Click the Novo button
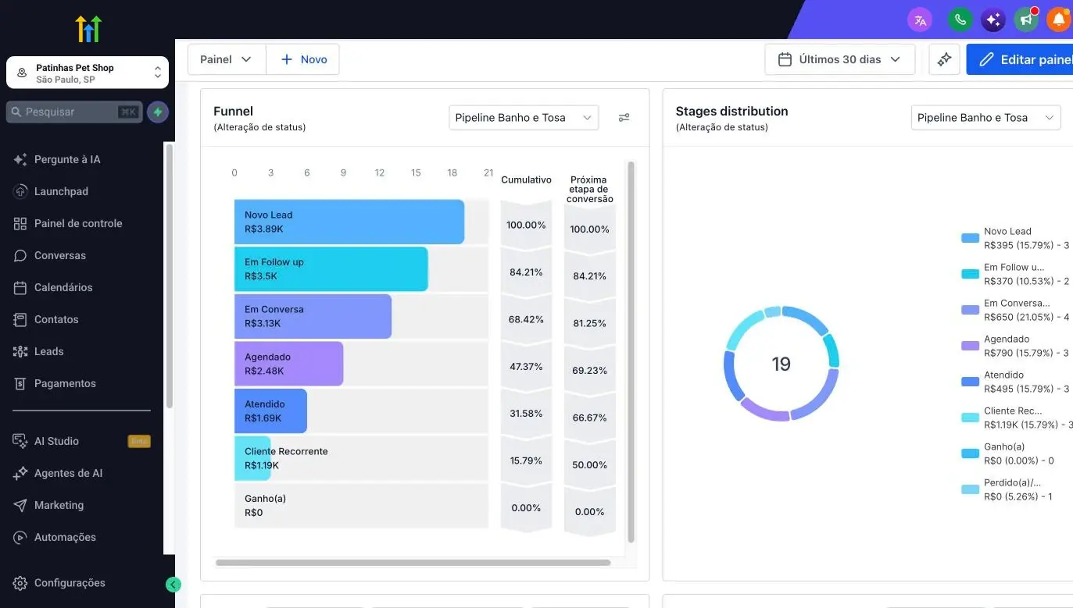Viewport: 1073px width, 608px height. point(303,59)
